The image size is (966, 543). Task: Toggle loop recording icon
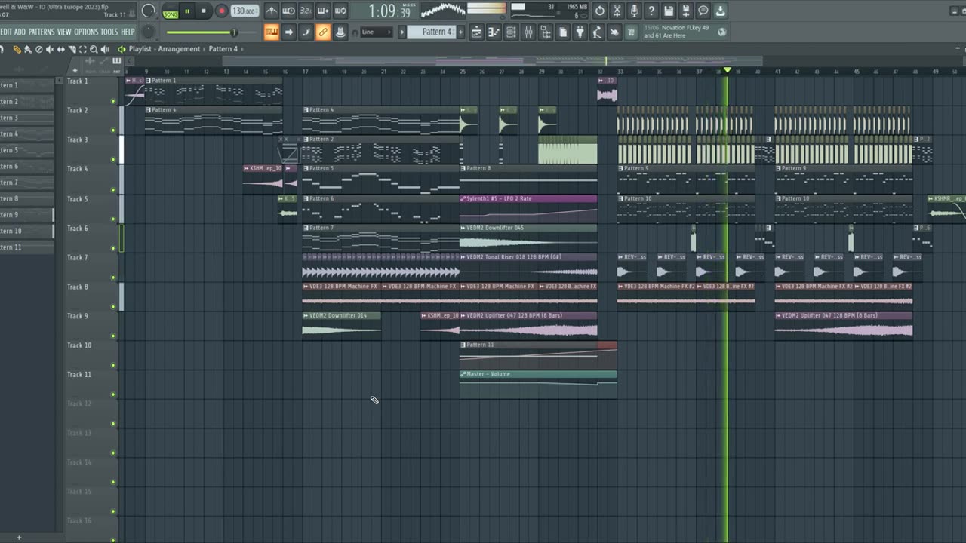(340, 11)
